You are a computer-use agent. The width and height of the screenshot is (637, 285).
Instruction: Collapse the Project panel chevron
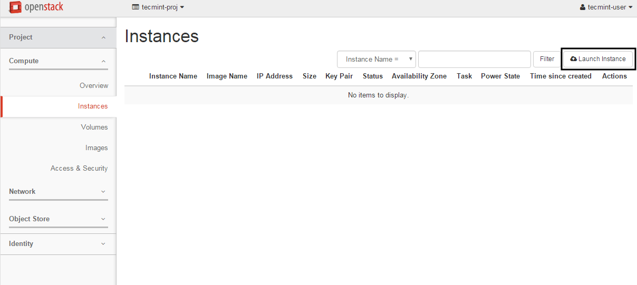pos(103,37)
